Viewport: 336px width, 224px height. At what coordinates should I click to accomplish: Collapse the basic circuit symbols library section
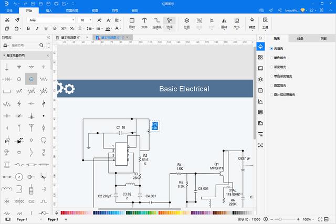tap(4, 56)
